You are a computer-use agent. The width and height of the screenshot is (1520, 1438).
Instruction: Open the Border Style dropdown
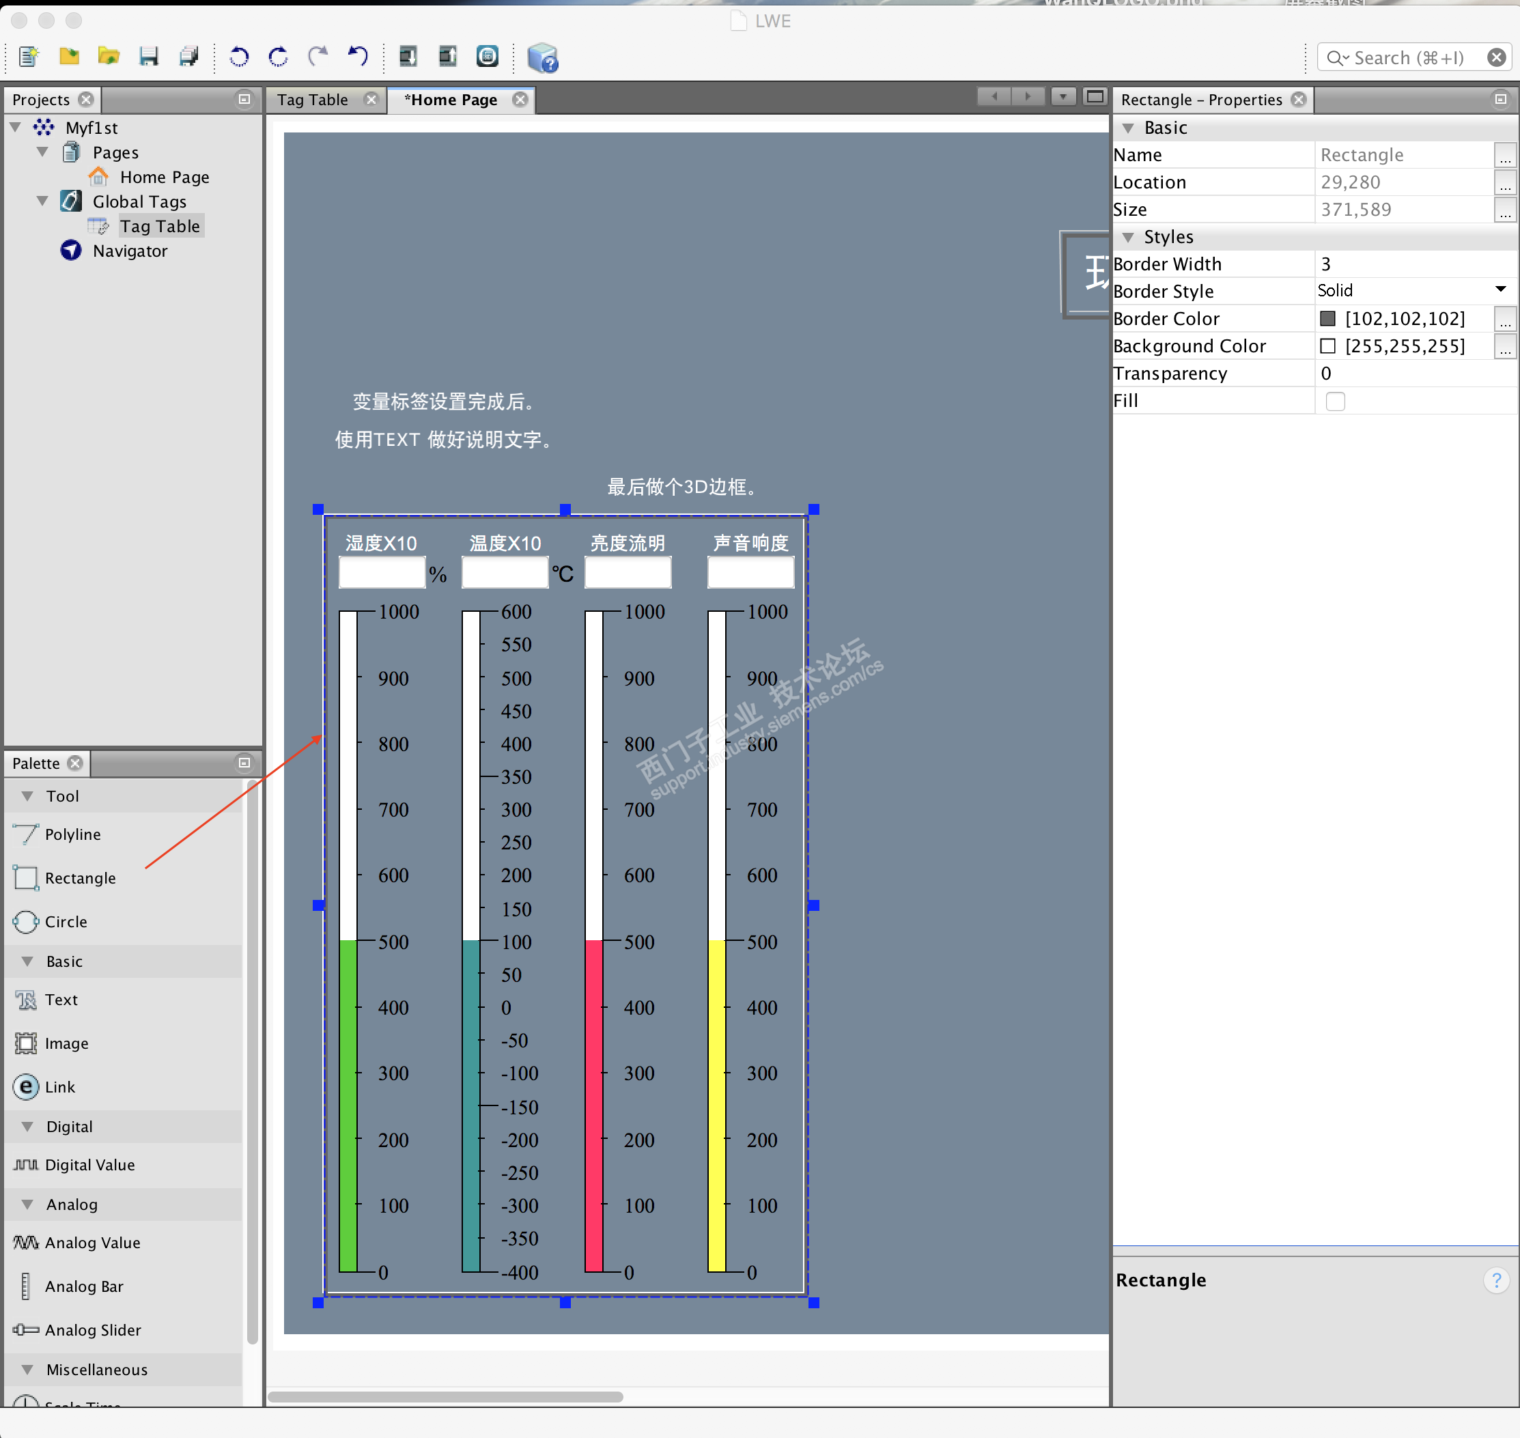click(1500, 290)
